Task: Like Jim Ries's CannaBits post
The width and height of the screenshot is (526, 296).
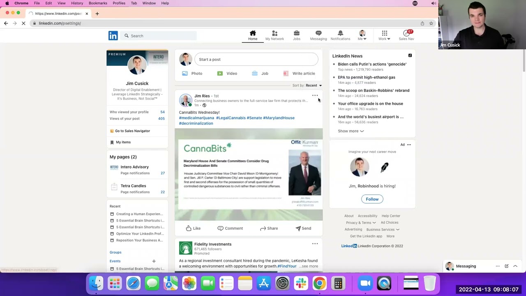Action: pyautogui.click(x=193, y=228)
